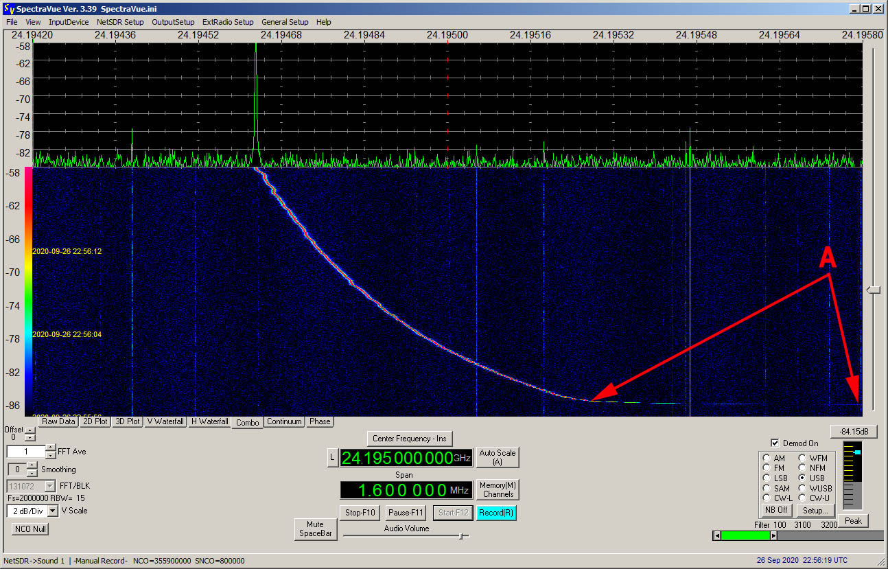Click the cyan squelch marker on level meter
Viewport: 888px width, 569px height.
pos(857,452)
